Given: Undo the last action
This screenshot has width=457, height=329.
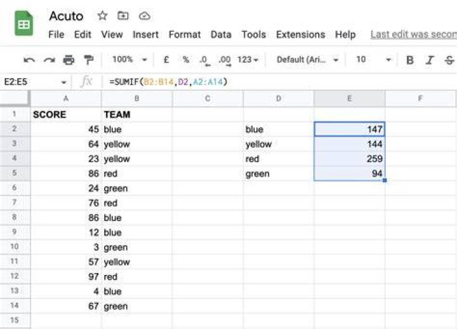Looking at the screenshot, I should [x=29, y=60].
